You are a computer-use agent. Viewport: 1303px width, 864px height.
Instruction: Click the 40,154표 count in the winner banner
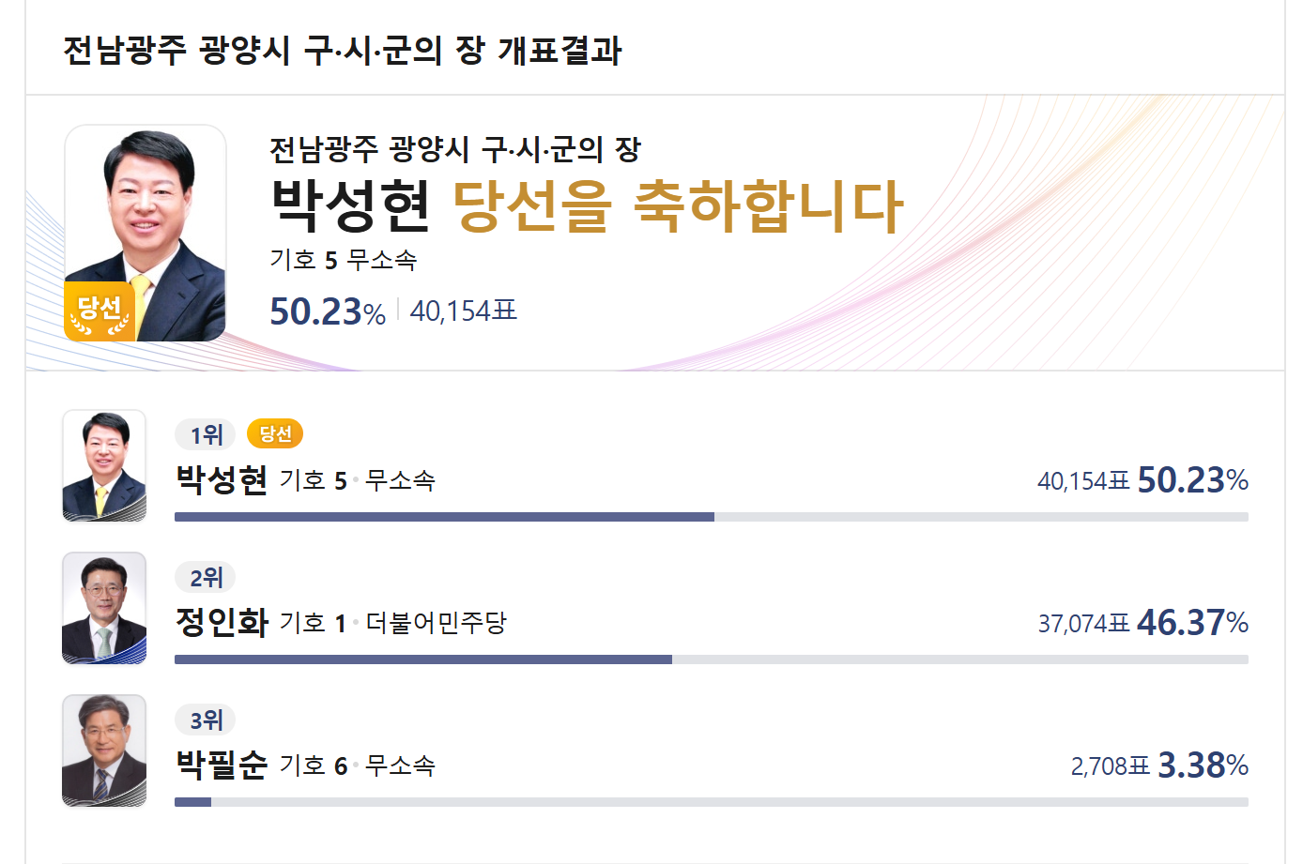pos(464,311)
